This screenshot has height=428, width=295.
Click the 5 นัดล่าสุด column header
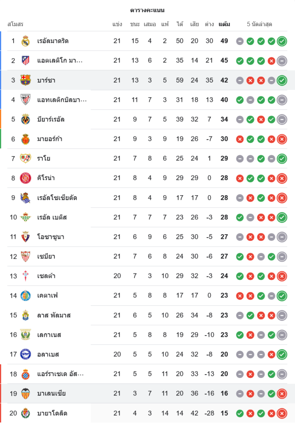coord(260,24)
